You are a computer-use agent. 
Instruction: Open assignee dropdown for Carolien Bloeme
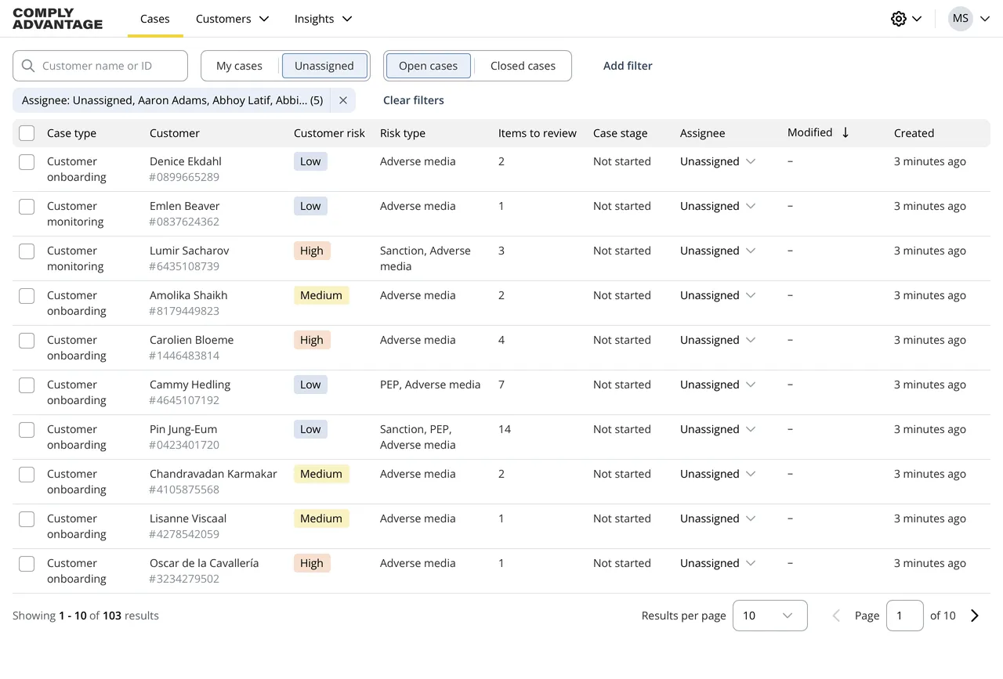716,340
